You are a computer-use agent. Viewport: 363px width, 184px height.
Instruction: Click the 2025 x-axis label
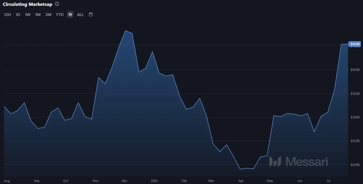[154, 181]
